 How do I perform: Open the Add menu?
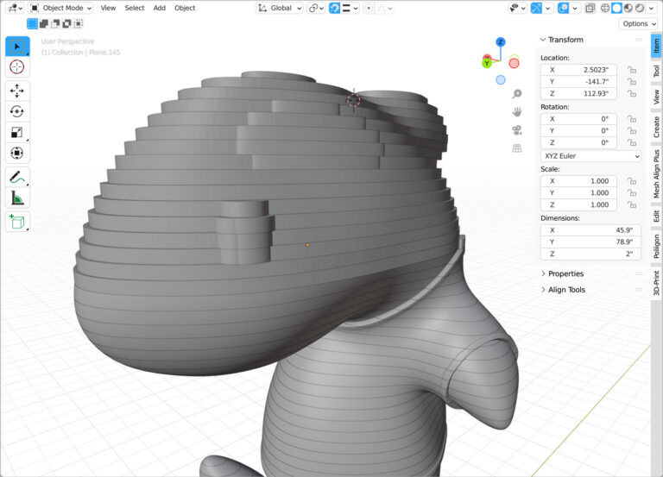(160, 8)
